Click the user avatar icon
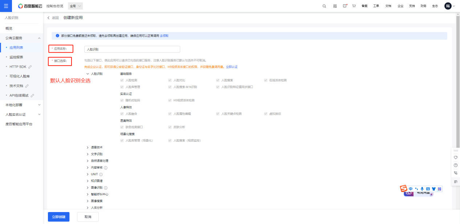The image size is (460, 224). (x=448, y=6)
